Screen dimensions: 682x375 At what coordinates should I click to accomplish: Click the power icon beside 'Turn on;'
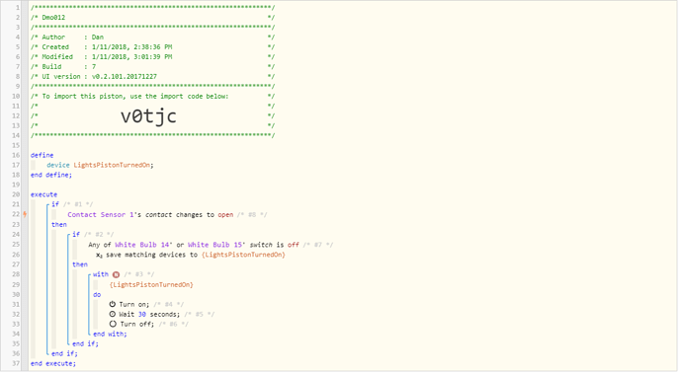pyautogui.click(x=113, y=304)
